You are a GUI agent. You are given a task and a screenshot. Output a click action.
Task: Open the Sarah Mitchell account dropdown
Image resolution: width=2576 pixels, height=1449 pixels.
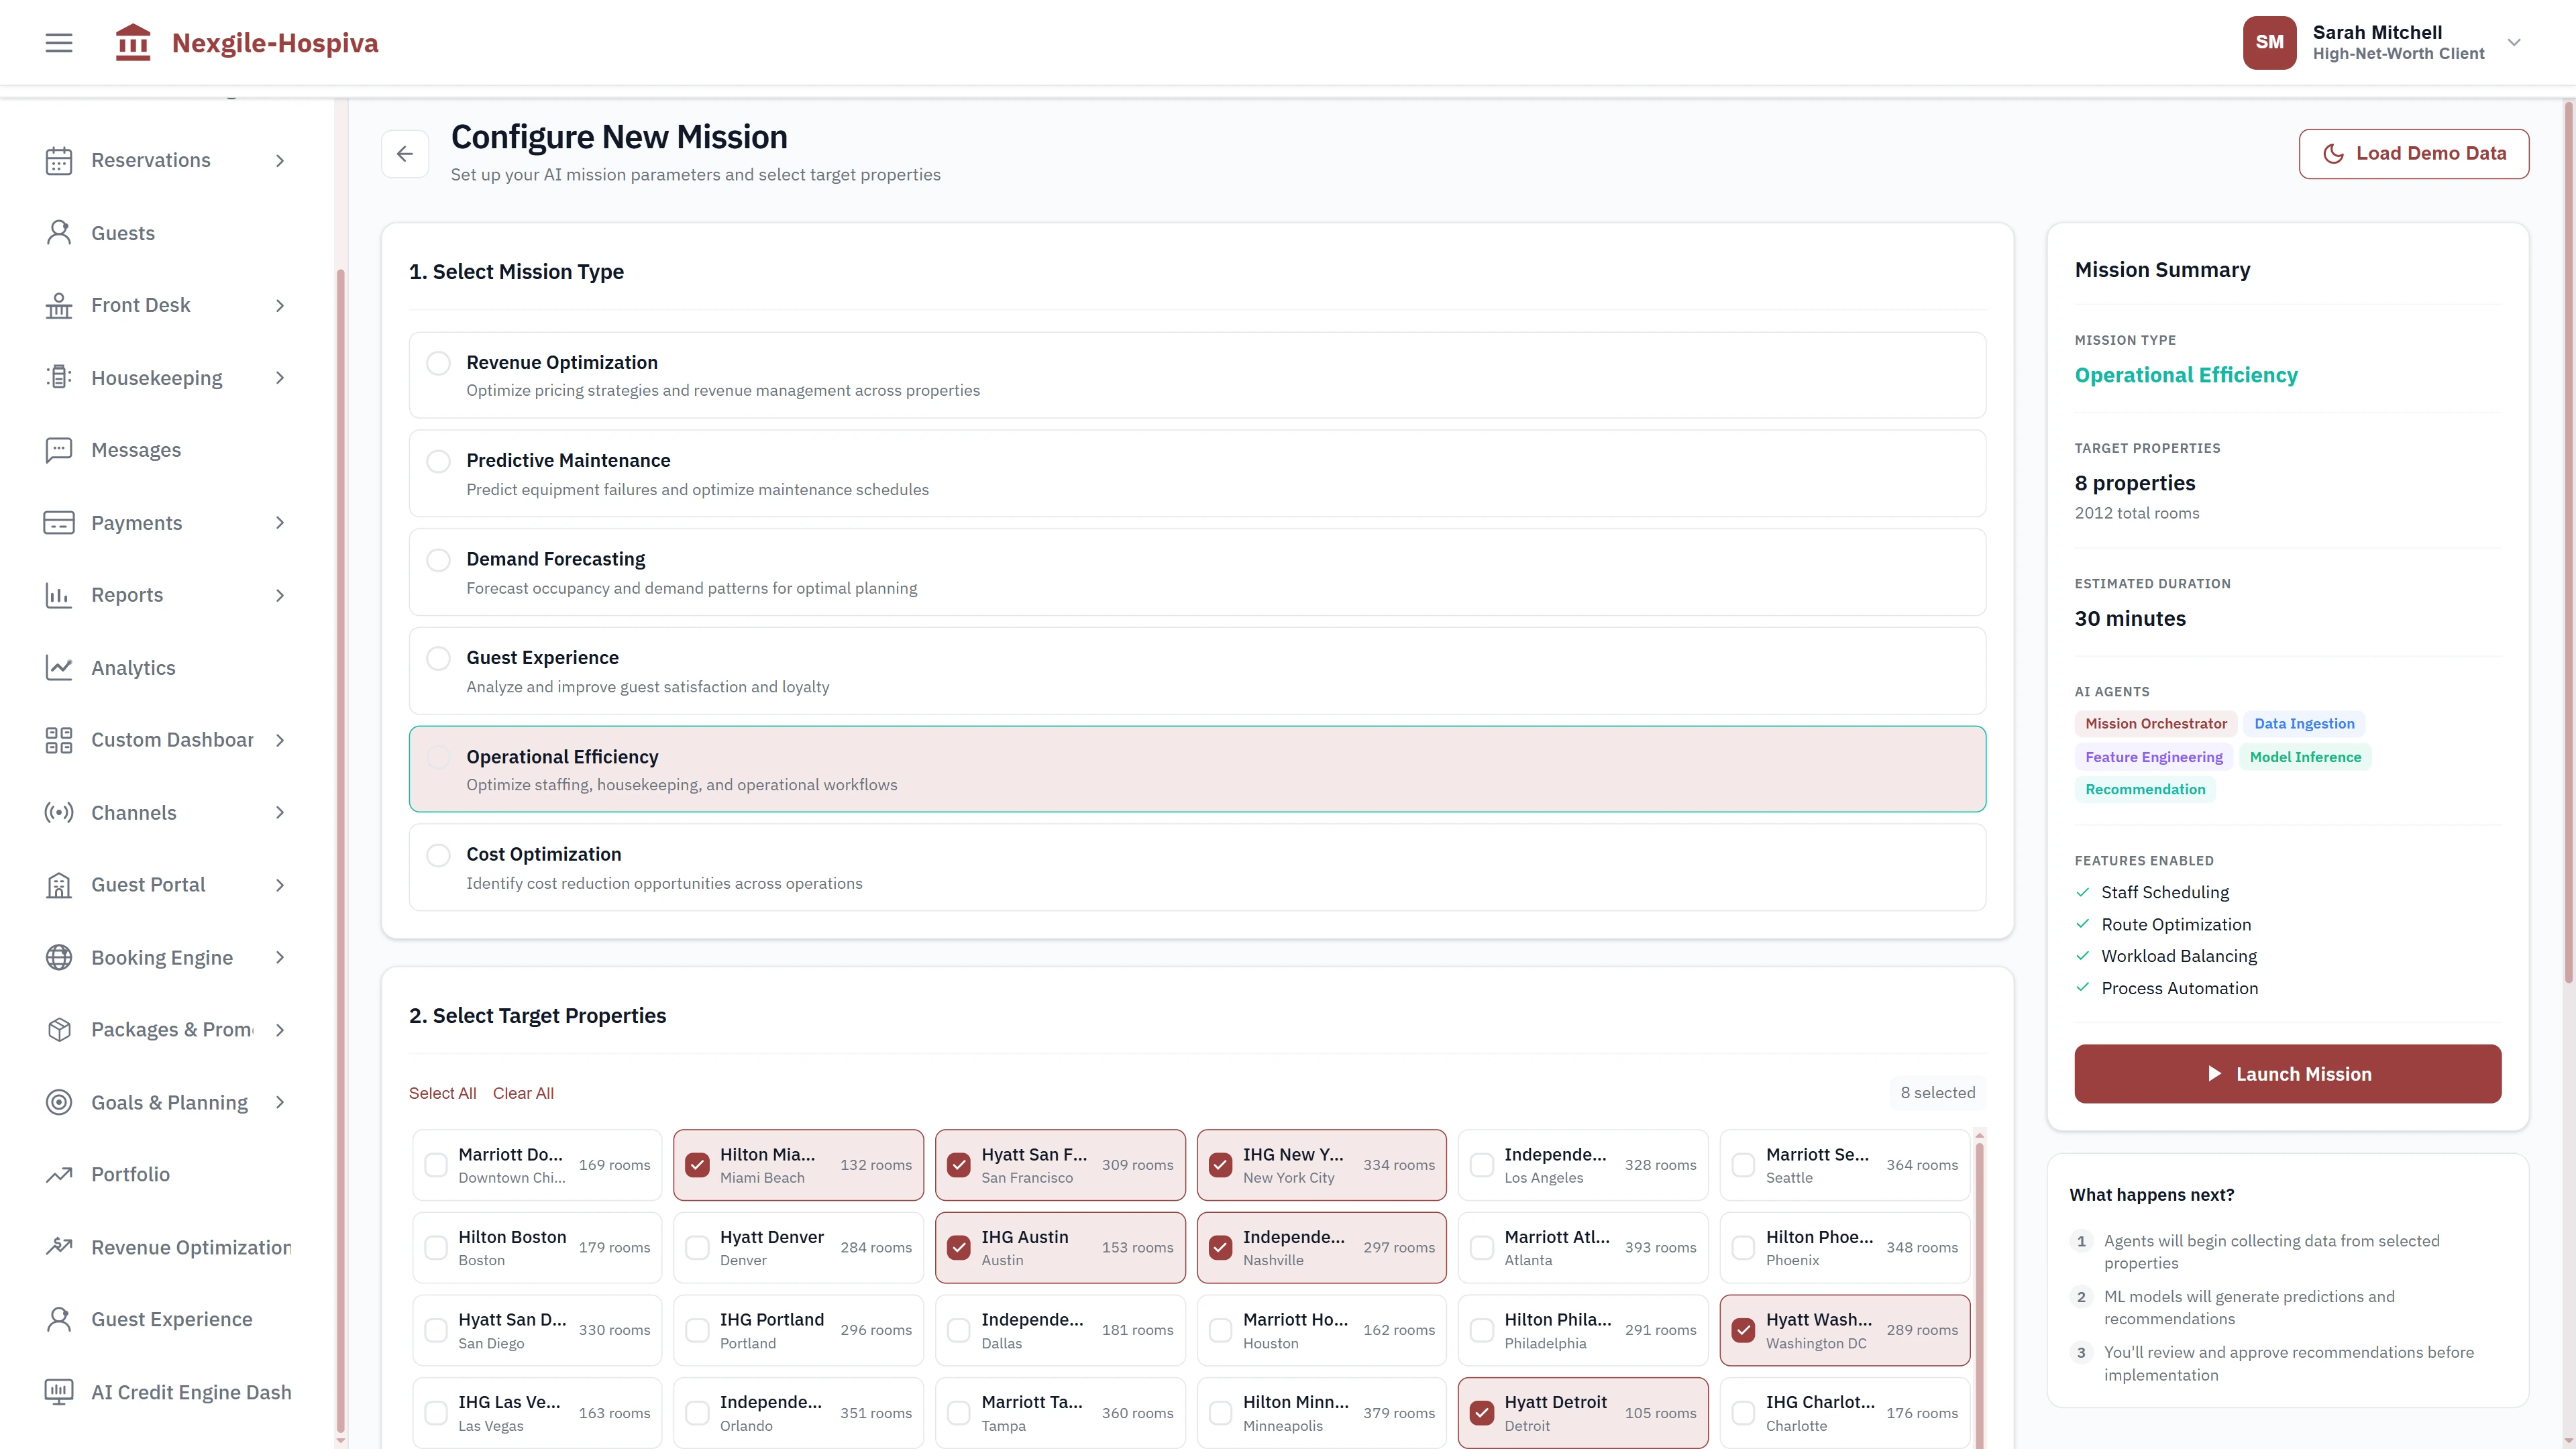(2514, 42)
